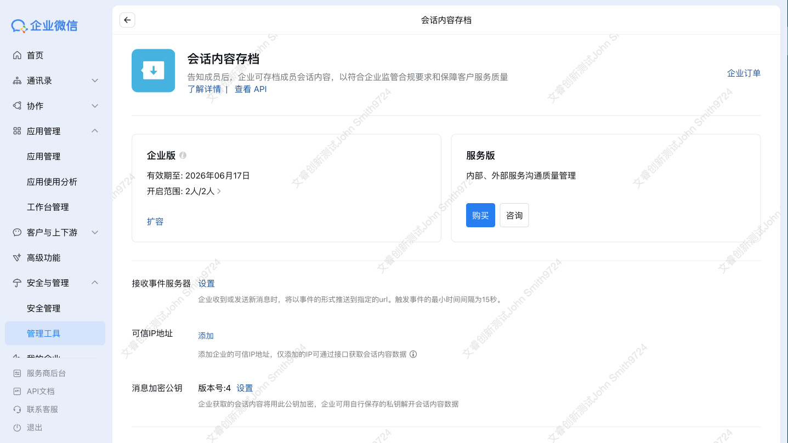The image size is (788, 443).
Task: Click the 购买 button for 服务版
Action: (480, 215)
